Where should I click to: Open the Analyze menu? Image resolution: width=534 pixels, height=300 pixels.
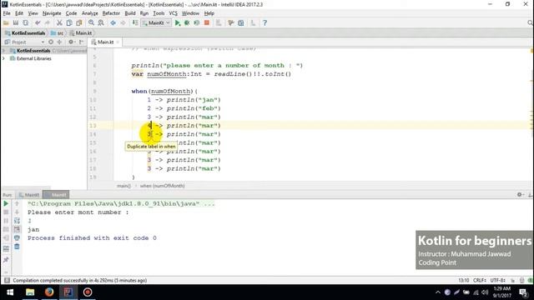pyautogui.click(x=90, y=13)
